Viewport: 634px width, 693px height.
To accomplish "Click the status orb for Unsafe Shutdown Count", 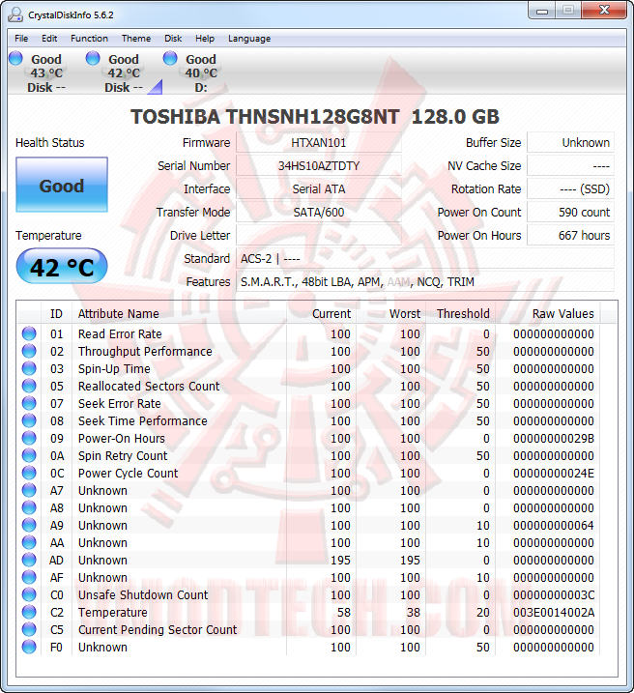I will click(x=29, y=594).
